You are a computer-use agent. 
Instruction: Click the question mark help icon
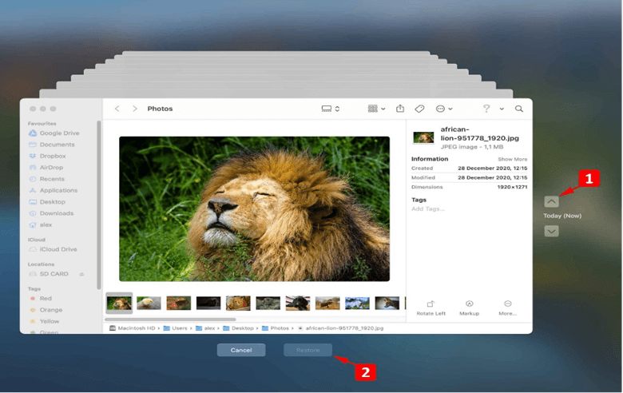click(486, 109)
